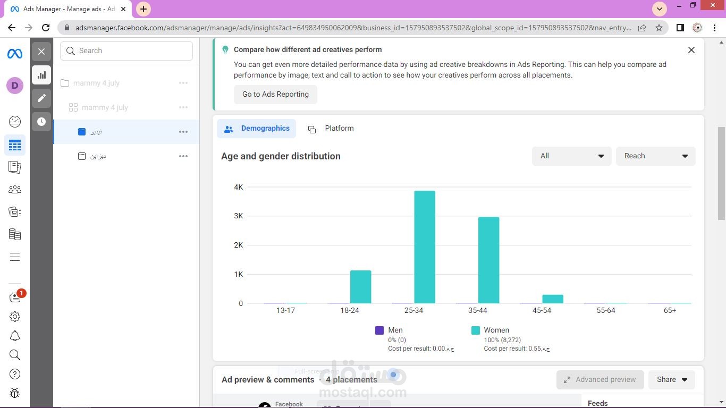Click Go to Ads Reporting button
726x408 pixels.
[x=275, y=95]
